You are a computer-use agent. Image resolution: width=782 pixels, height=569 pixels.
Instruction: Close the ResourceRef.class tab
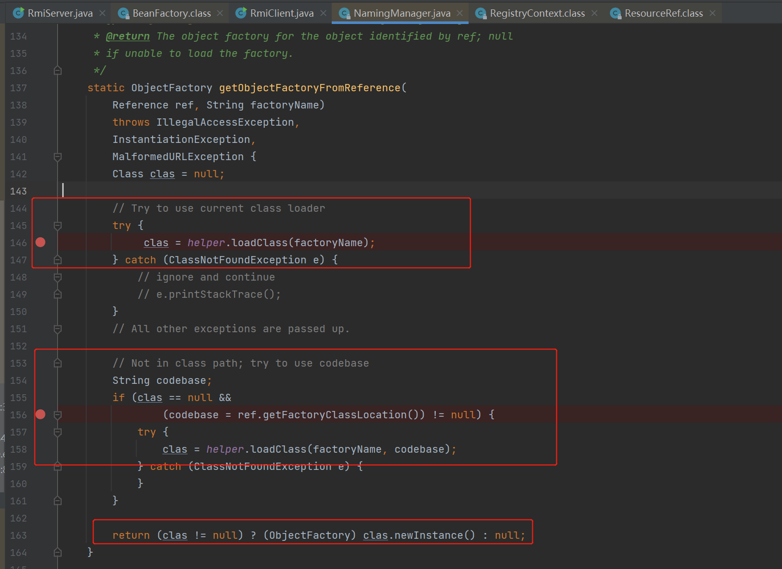coord(713,13)
